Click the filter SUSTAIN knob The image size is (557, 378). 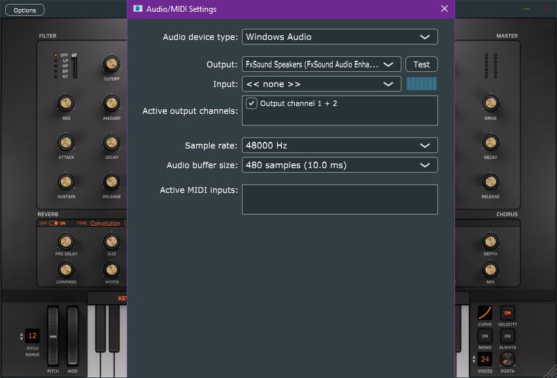pyautogui.click(x=66, y=182)
